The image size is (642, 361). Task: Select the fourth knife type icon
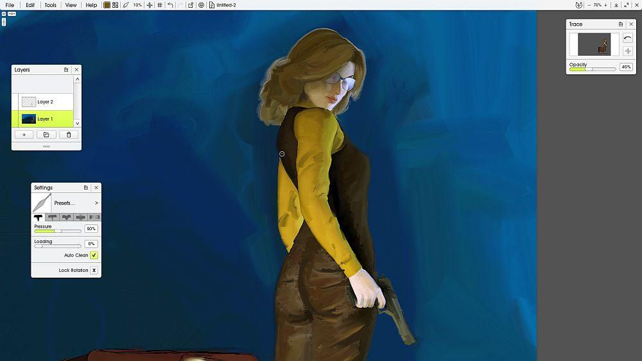[x=80, y=217]
